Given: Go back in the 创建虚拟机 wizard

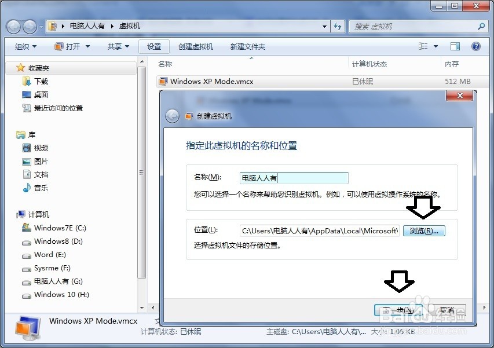Looking at the screenshot, I should point(173,116).
